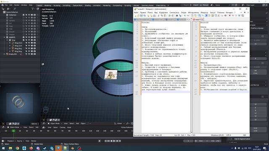Click the Redo icon in the Notepad++ toolbar
This screenshot has height=151, width=269.
coord(173,16)
